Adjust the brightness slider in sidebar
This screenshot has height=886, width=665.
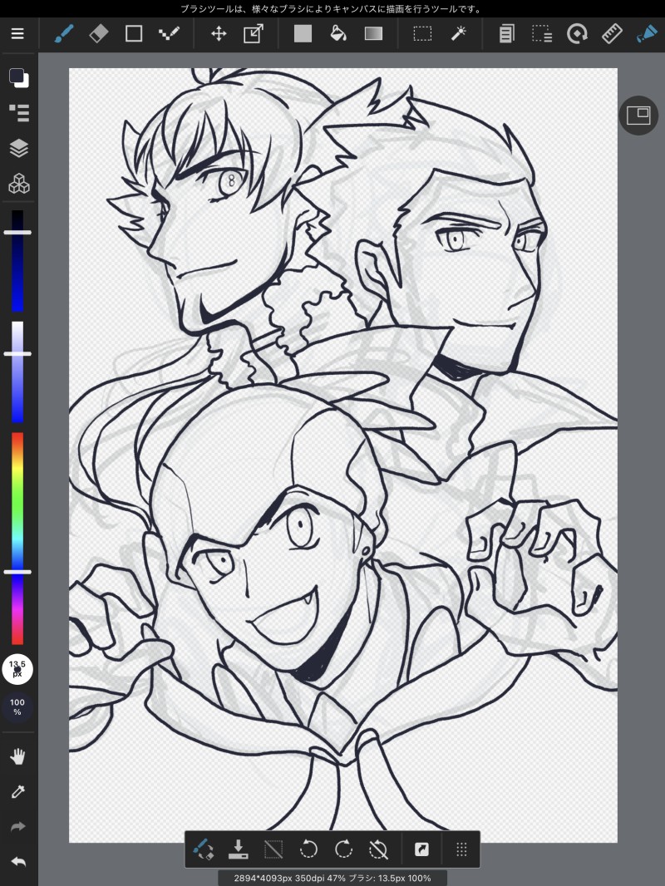coord(17,261)
